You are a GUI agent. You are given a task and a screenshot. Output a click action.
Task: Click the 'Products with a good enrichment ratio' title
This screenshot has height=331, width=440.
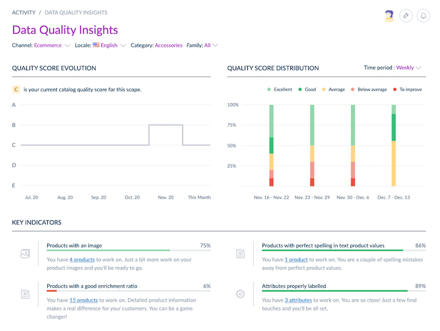(92, 286)
